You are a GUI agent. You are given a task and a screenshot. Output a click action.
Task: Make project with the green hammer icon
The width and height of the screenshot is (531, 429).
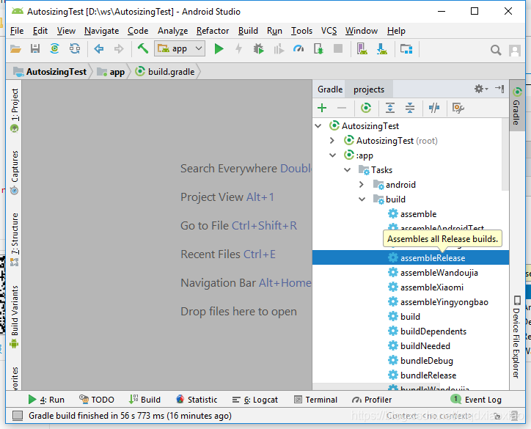[x=143, y=49]
